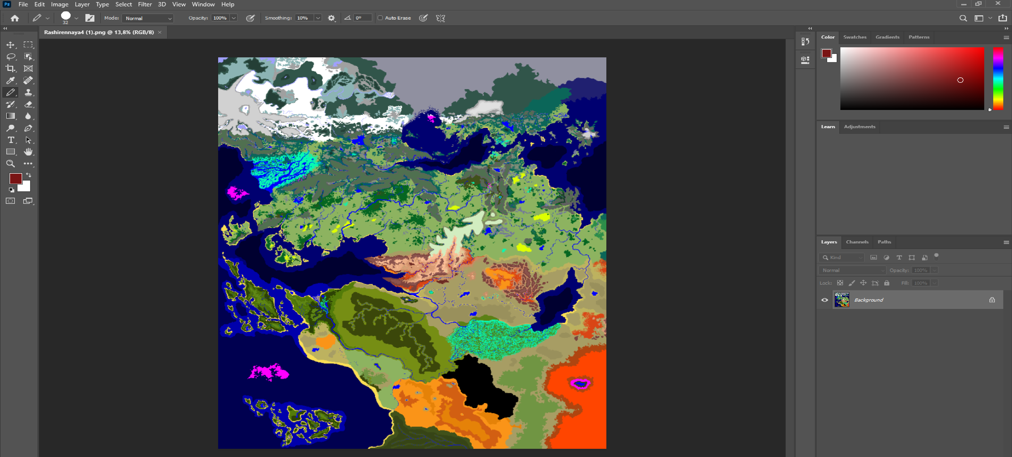Expand the Opacity value dropdown arrow
The image size is (1012, 457).
[x=234, y=18]
